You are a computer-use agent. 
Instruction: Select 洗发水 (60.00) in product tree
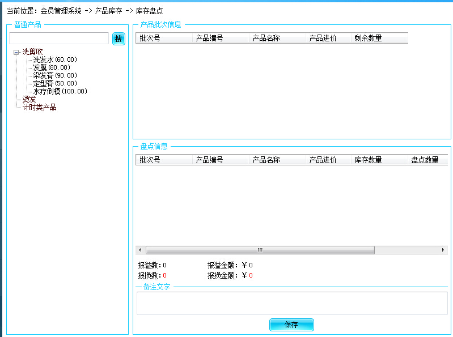(54, 59)
